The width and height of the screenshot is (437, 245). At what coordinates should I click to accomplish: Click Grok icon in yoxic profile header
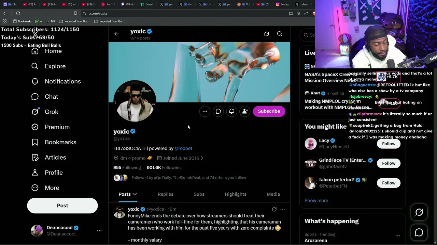point(267,34)
